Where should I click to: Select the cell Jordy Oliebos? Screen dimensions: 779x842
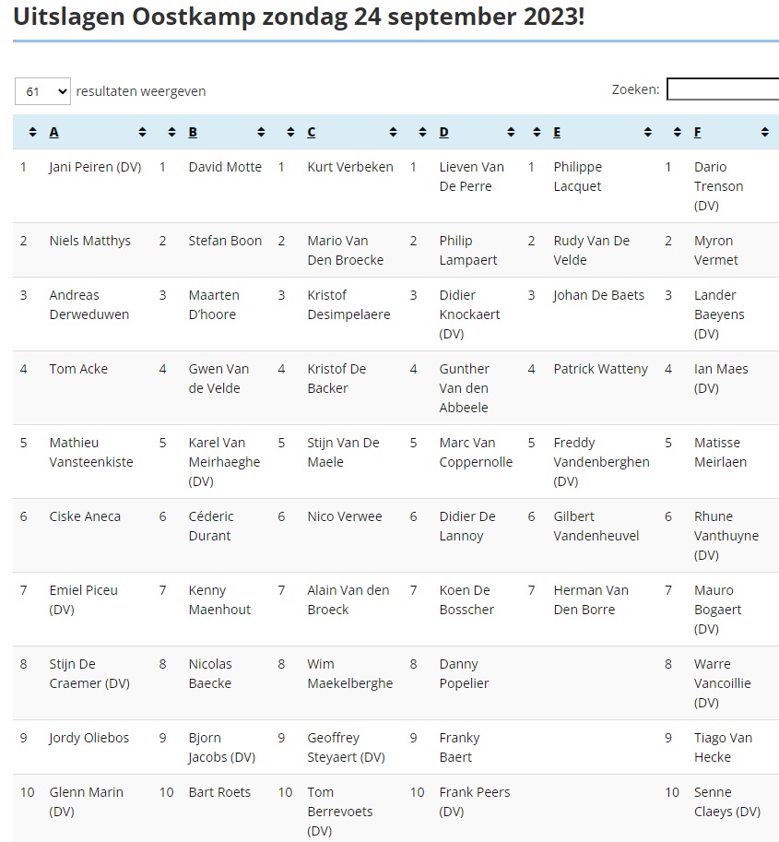(89, 738)
